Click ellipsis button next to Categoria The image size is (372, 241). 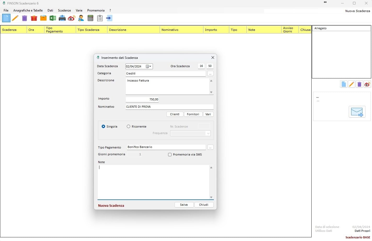210,74
